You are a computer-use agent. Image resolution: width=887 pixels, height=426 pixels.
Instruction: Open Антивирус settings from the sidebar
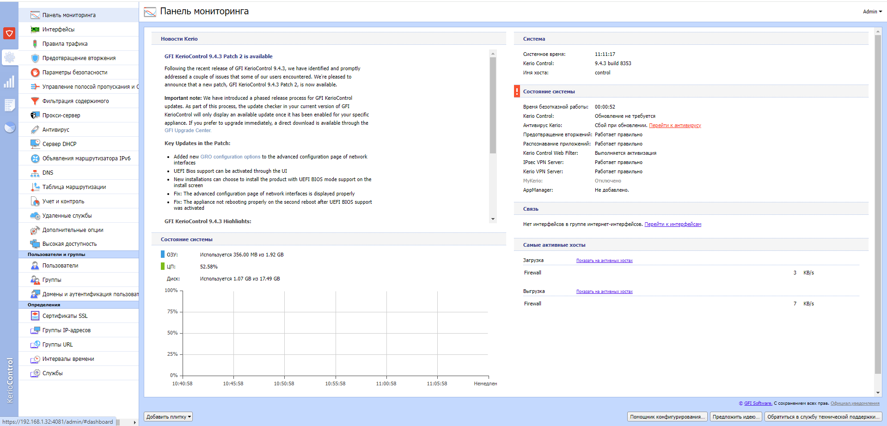[x=55, y=130]
